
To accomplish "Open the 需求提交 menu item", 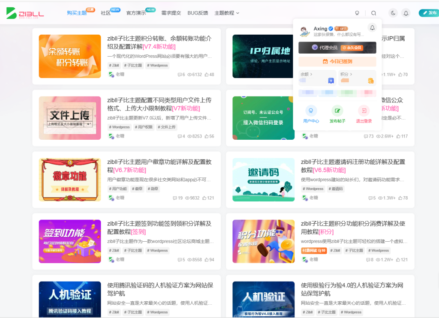I will pyautogui.click(x=171, y=13).
